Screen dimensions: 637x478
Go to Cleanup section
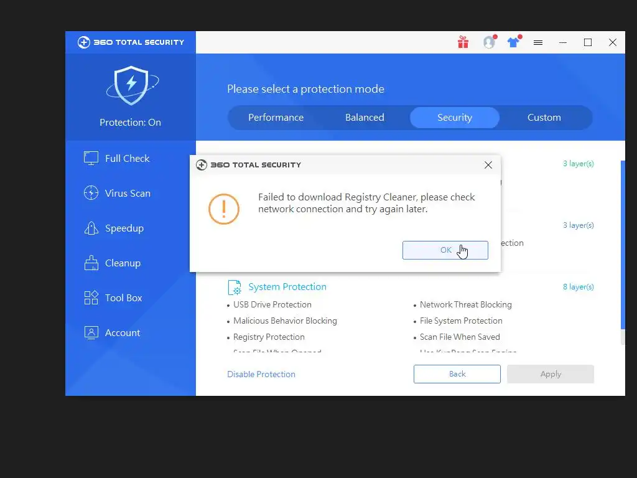point(130,263)
